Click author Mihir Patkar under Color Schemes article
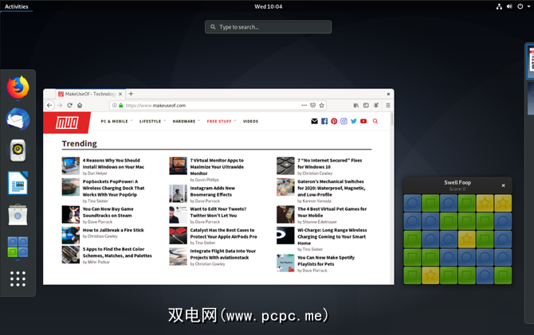 pyautogui.click(x=96, y=263)
